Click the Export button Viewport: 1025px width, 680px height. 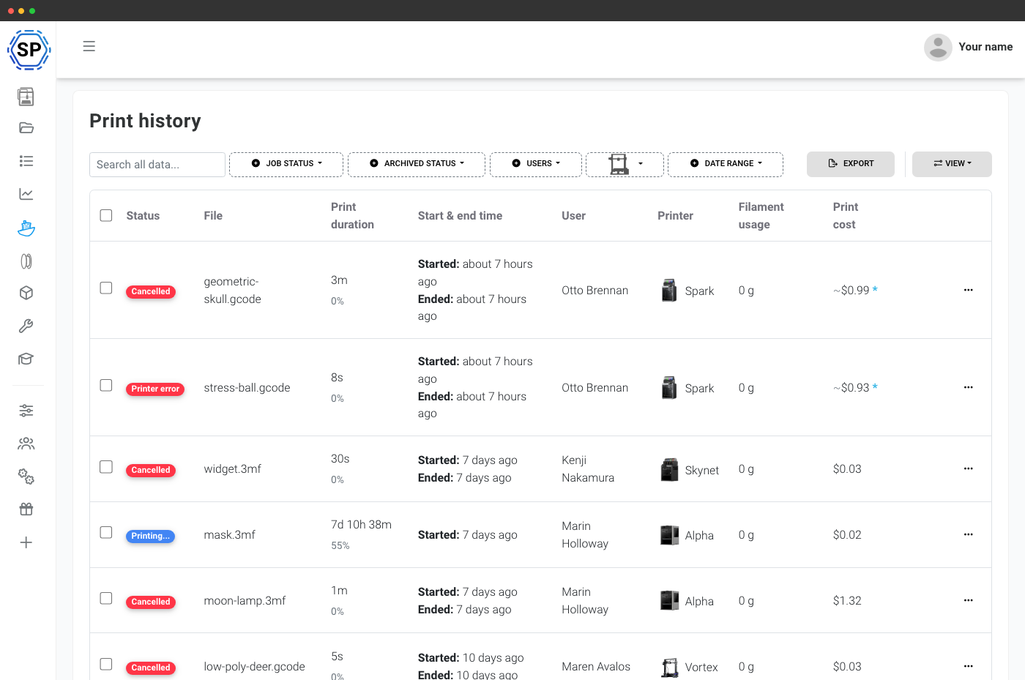tap(851, 164)
